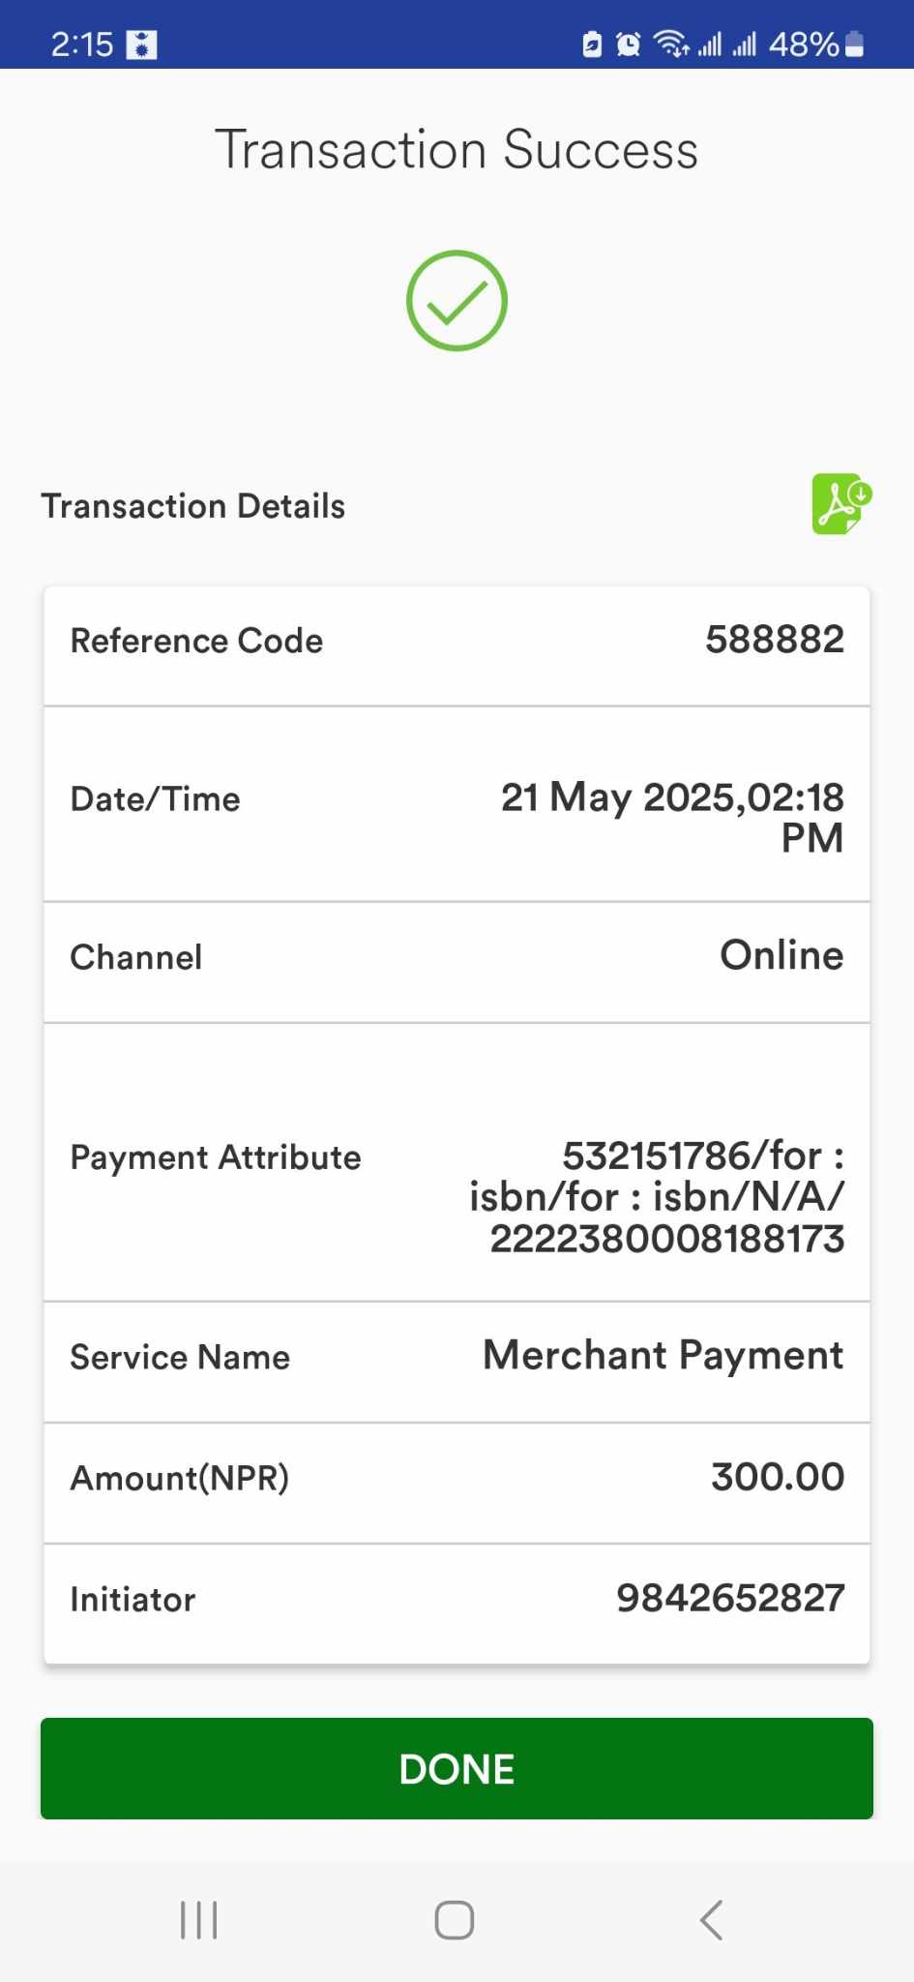Image resolution: width=914 pixels, height=1982 pixels.
Task: Tap the Android home button
Action: pos(455,1920)
